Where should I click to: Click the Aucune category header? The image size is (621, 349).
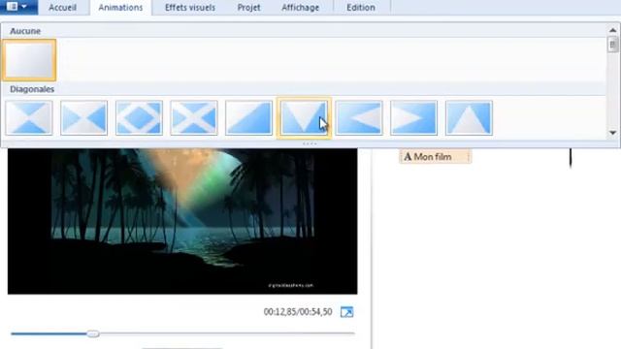click(x=25, y=31)
